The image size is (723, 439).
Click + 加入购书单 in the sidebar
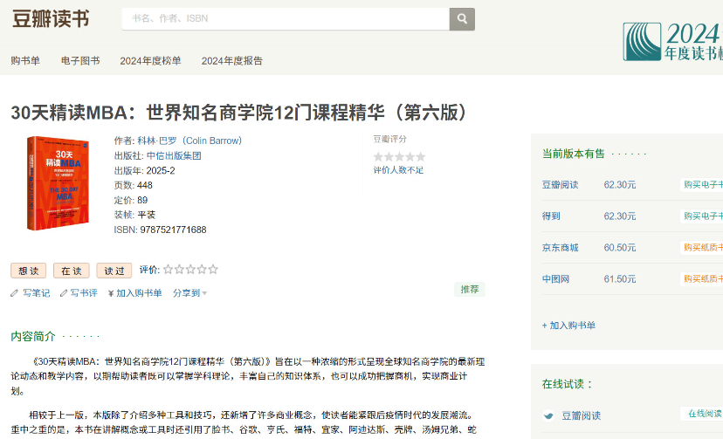pyautogui.click(x=568, y=326)
